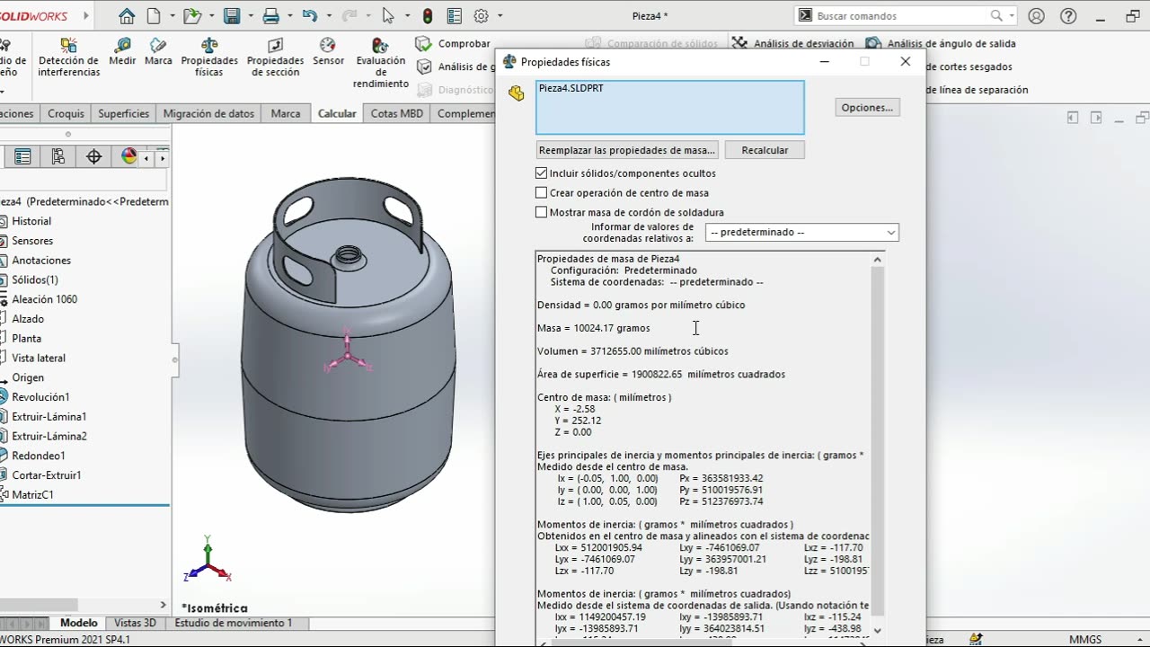Select Redondeo1 fillet feature
Image resolution: width=1150 pixels, height=647 pixels.
point(38,455)
